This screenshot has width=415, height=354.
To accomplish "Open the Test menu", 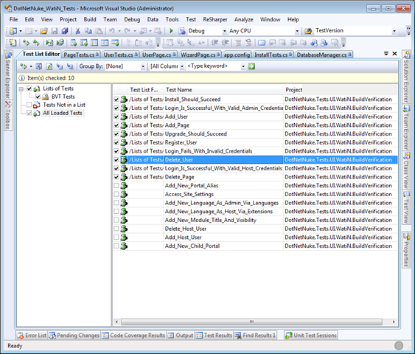I will [x=191, y=20].
